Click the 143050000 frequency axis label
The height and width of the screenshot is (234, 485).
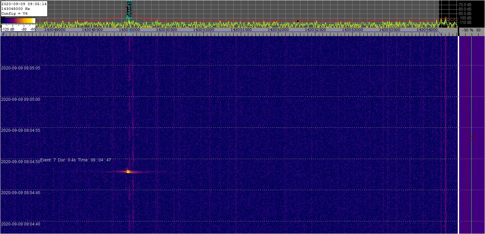[x=129, y=30]
